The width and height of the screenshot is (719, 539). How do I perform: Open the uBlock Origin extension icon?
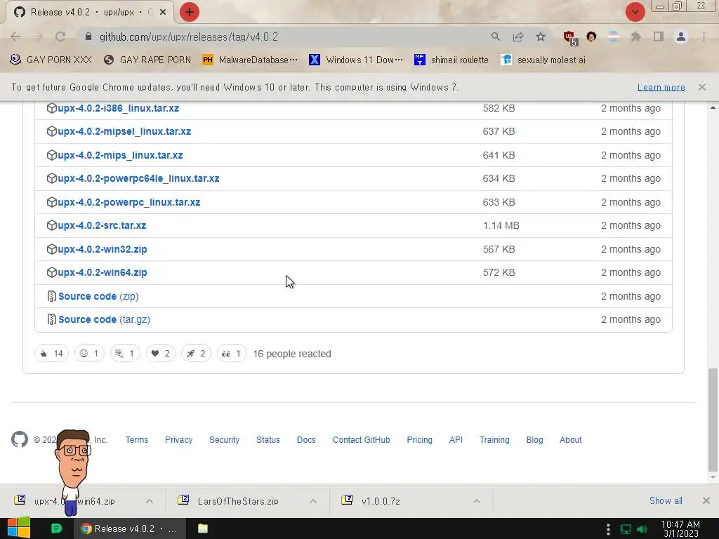(x=570, y=38)
